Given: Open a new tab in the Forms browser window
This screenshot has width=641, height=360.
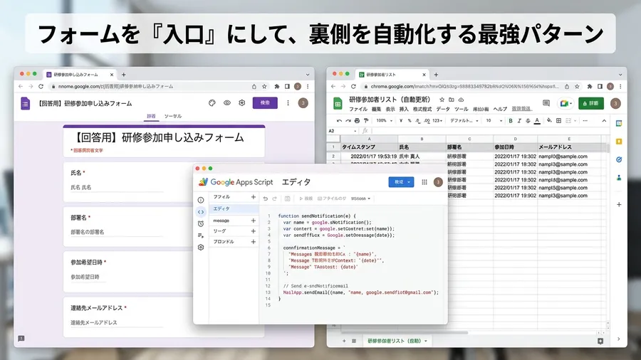Looking at the screenshot, I should point(123,75).
